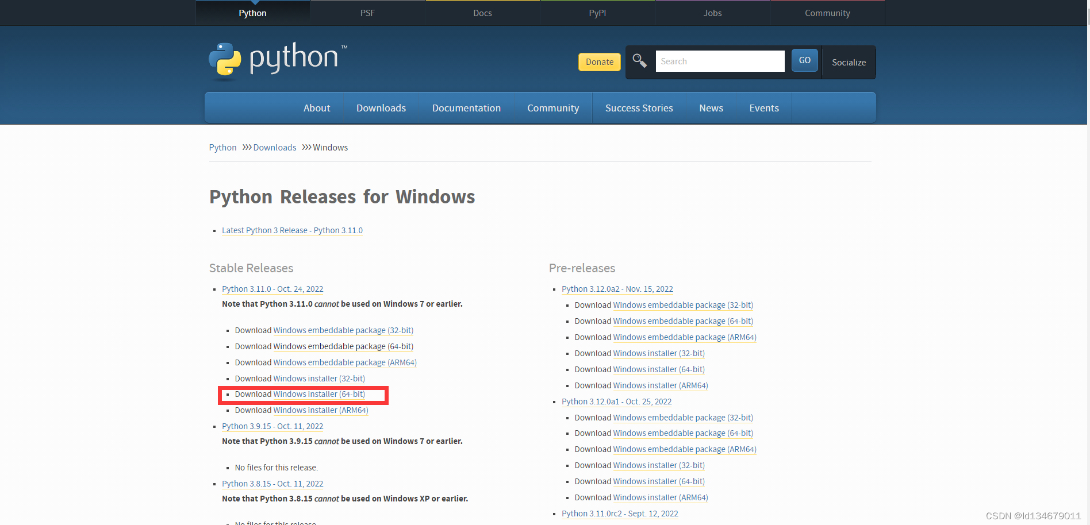Screen dimensions: 1090x525
Task: Download Windows installer 64-bit for Python 3.11.0
Action: (319, 394)
